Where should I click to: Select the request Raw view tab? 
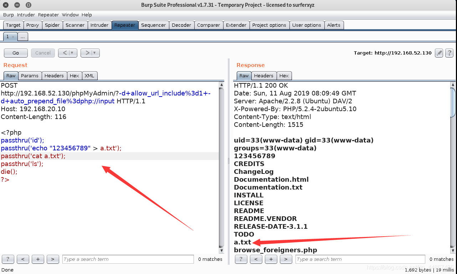tap(11, 76)
